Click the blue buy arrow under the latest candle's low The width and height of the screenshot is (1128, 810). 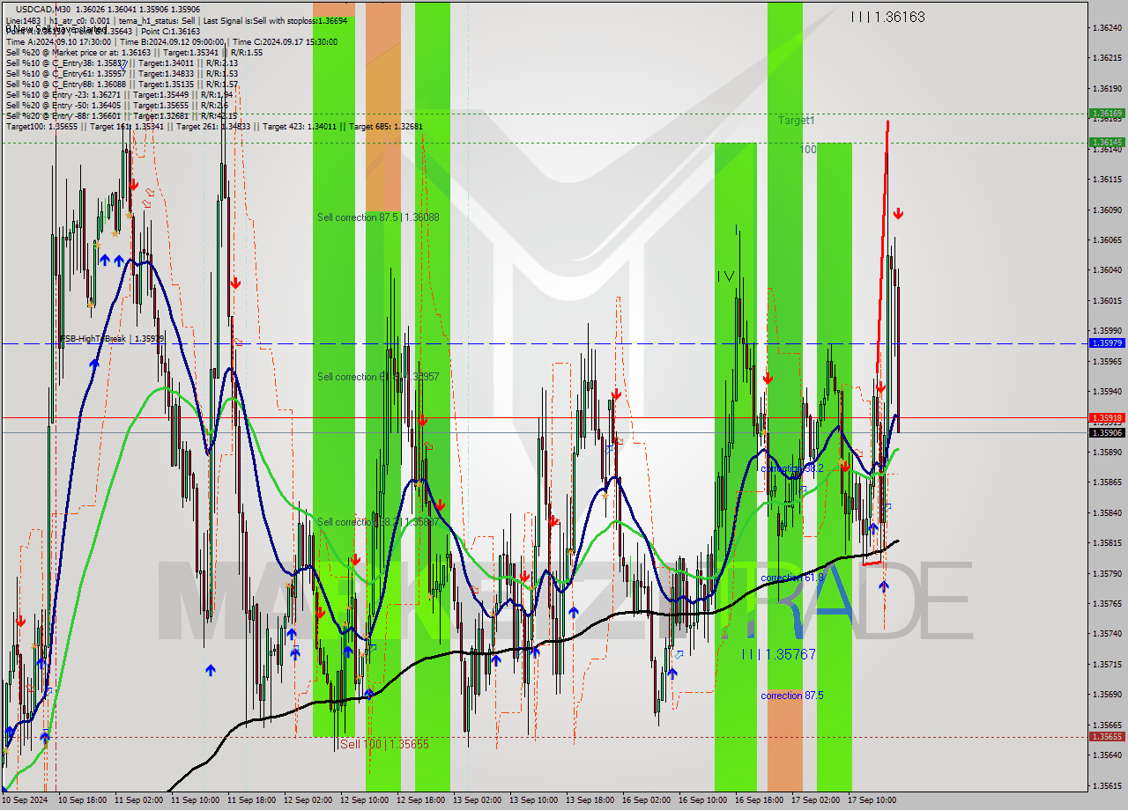click(884, 585)
